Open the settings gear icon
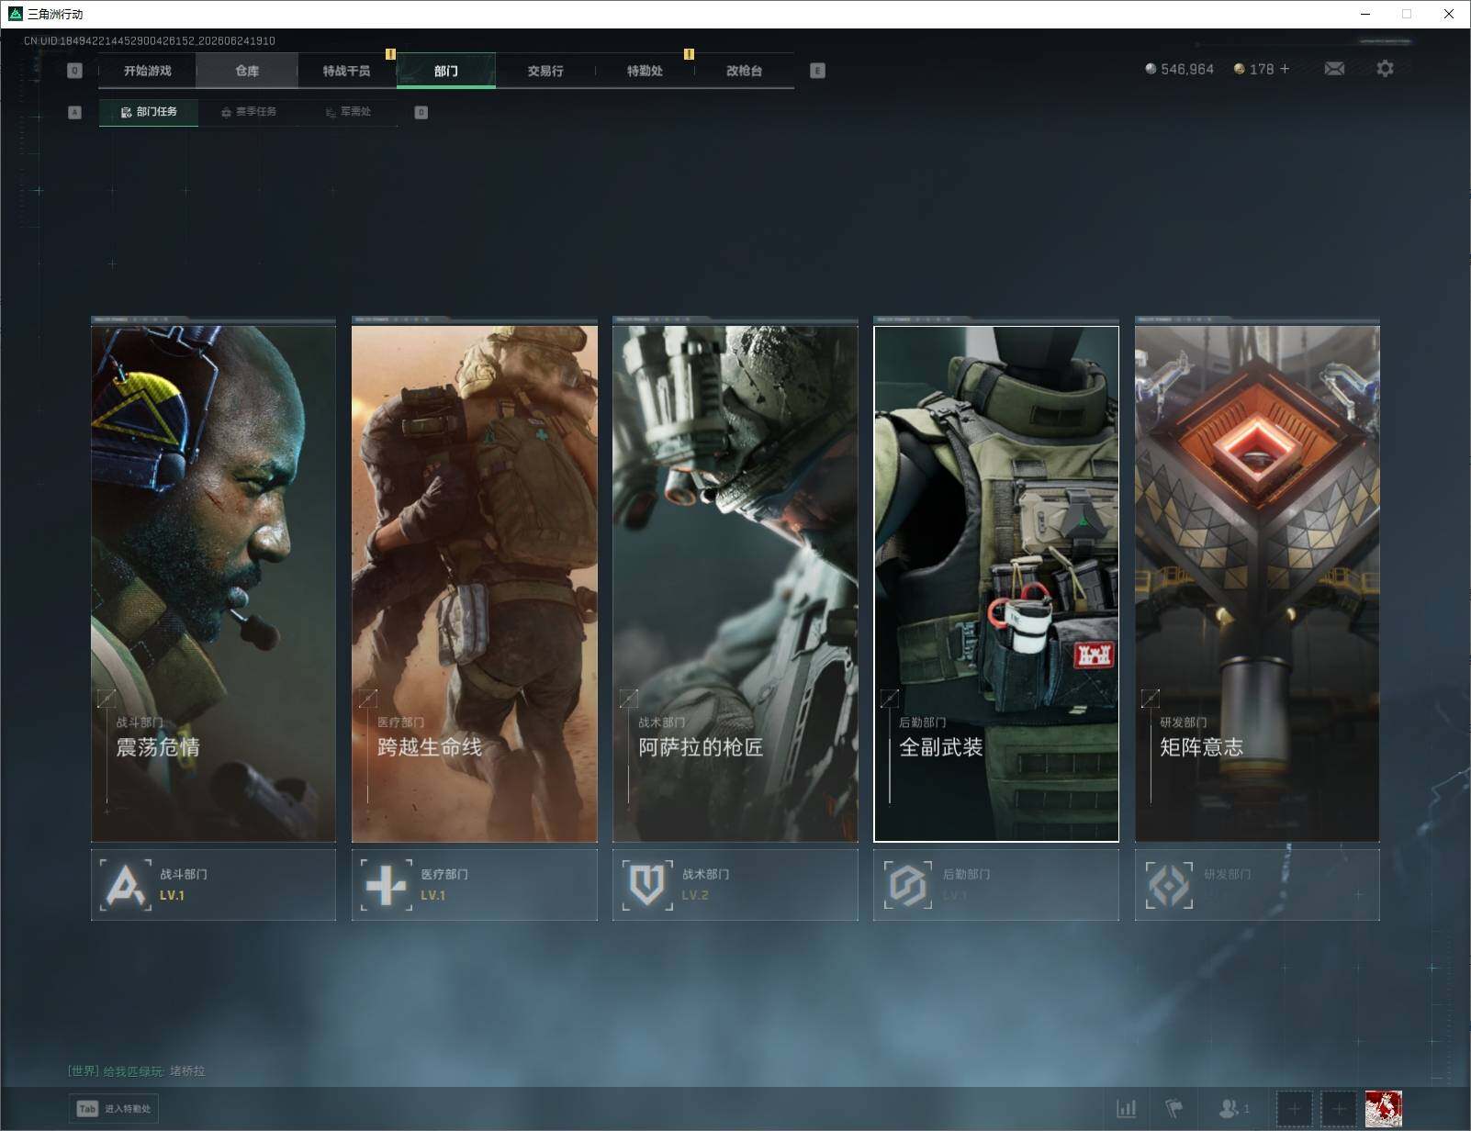The width and height of the screenshot is (1471, 1131). click(x=1385, y=69)
